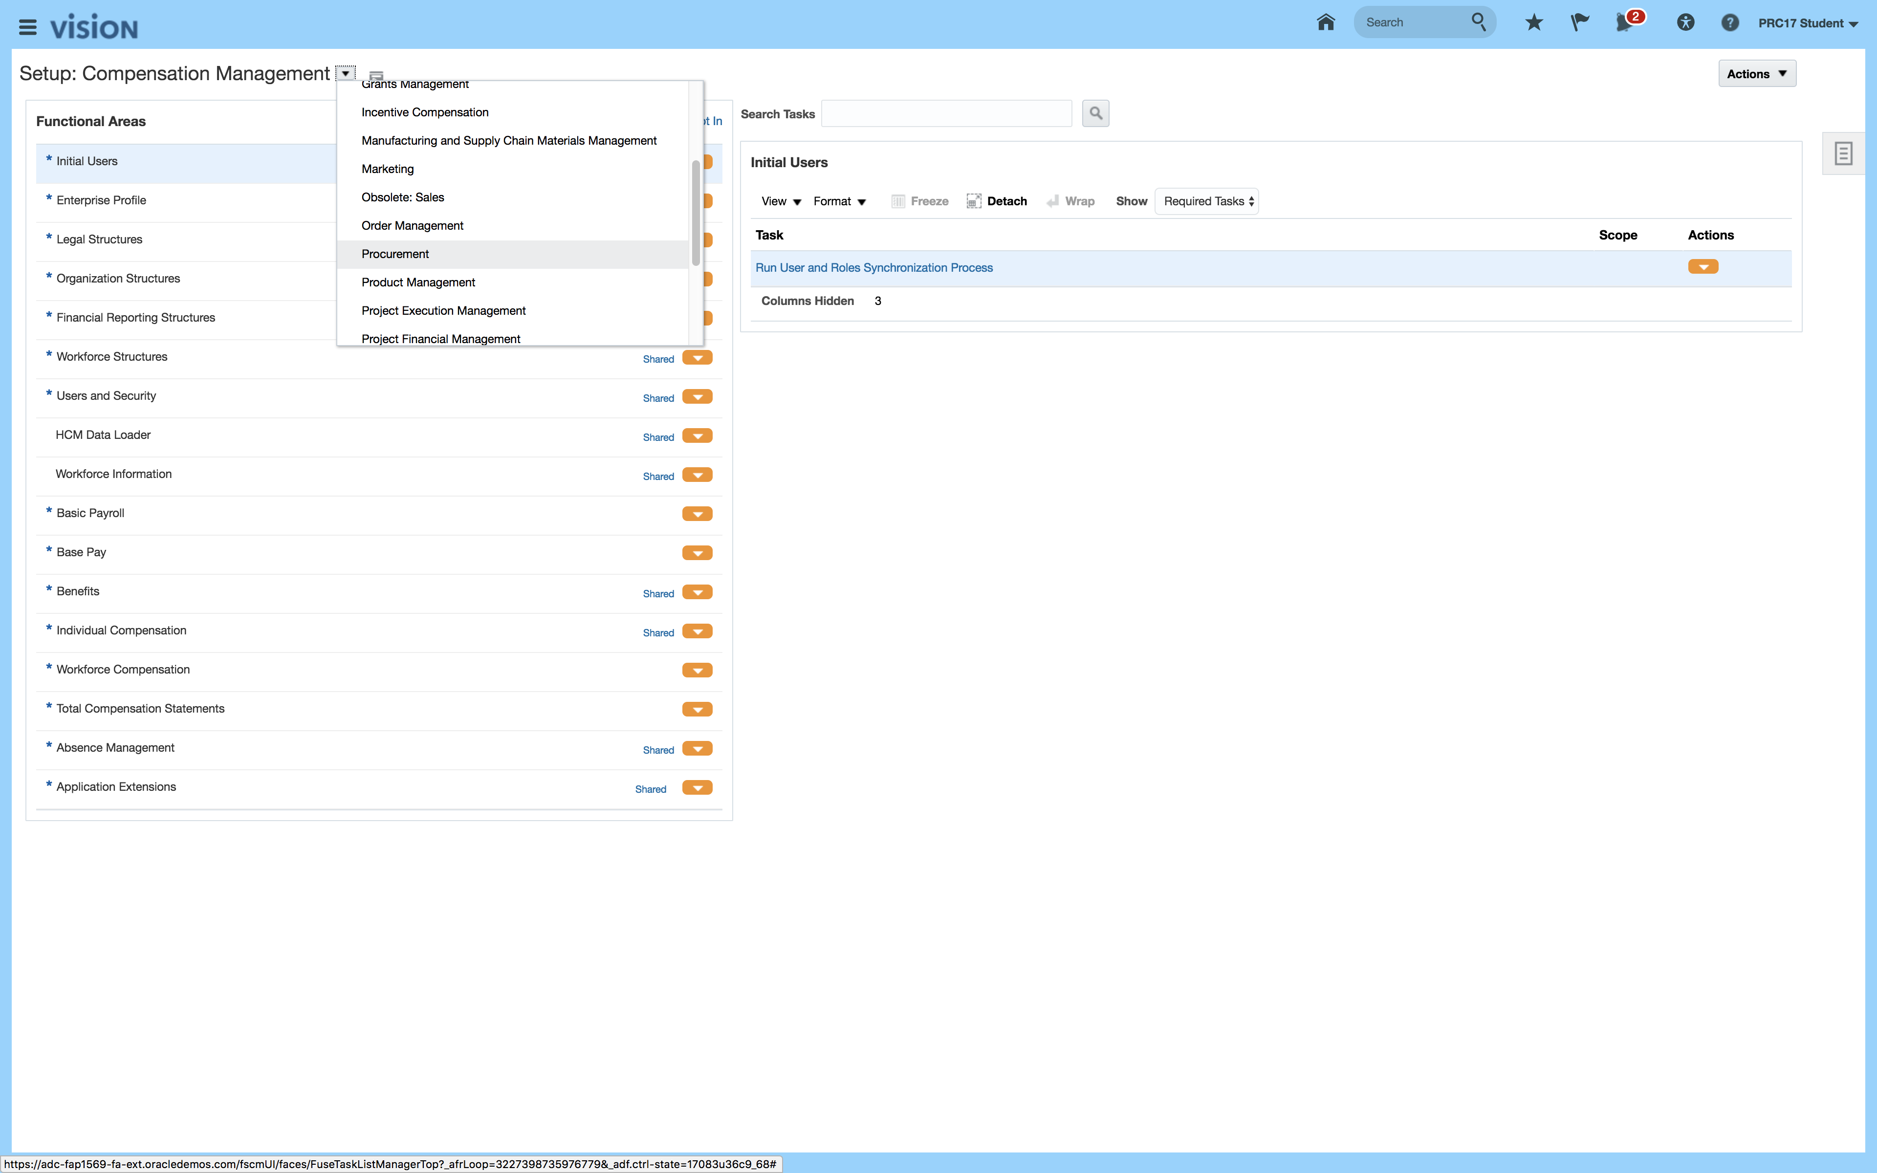The height and width of the screenshot is (1173, 1877).
Task: Open the table View menu
Action: 780,201
